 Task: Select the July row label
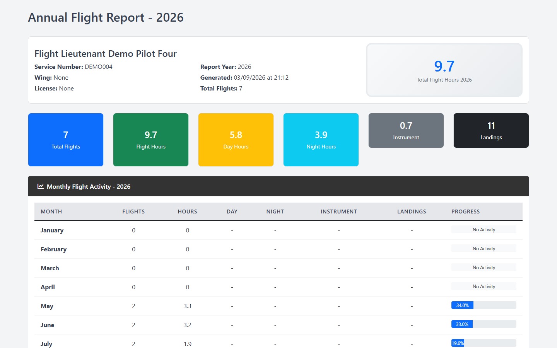point(46,344)
